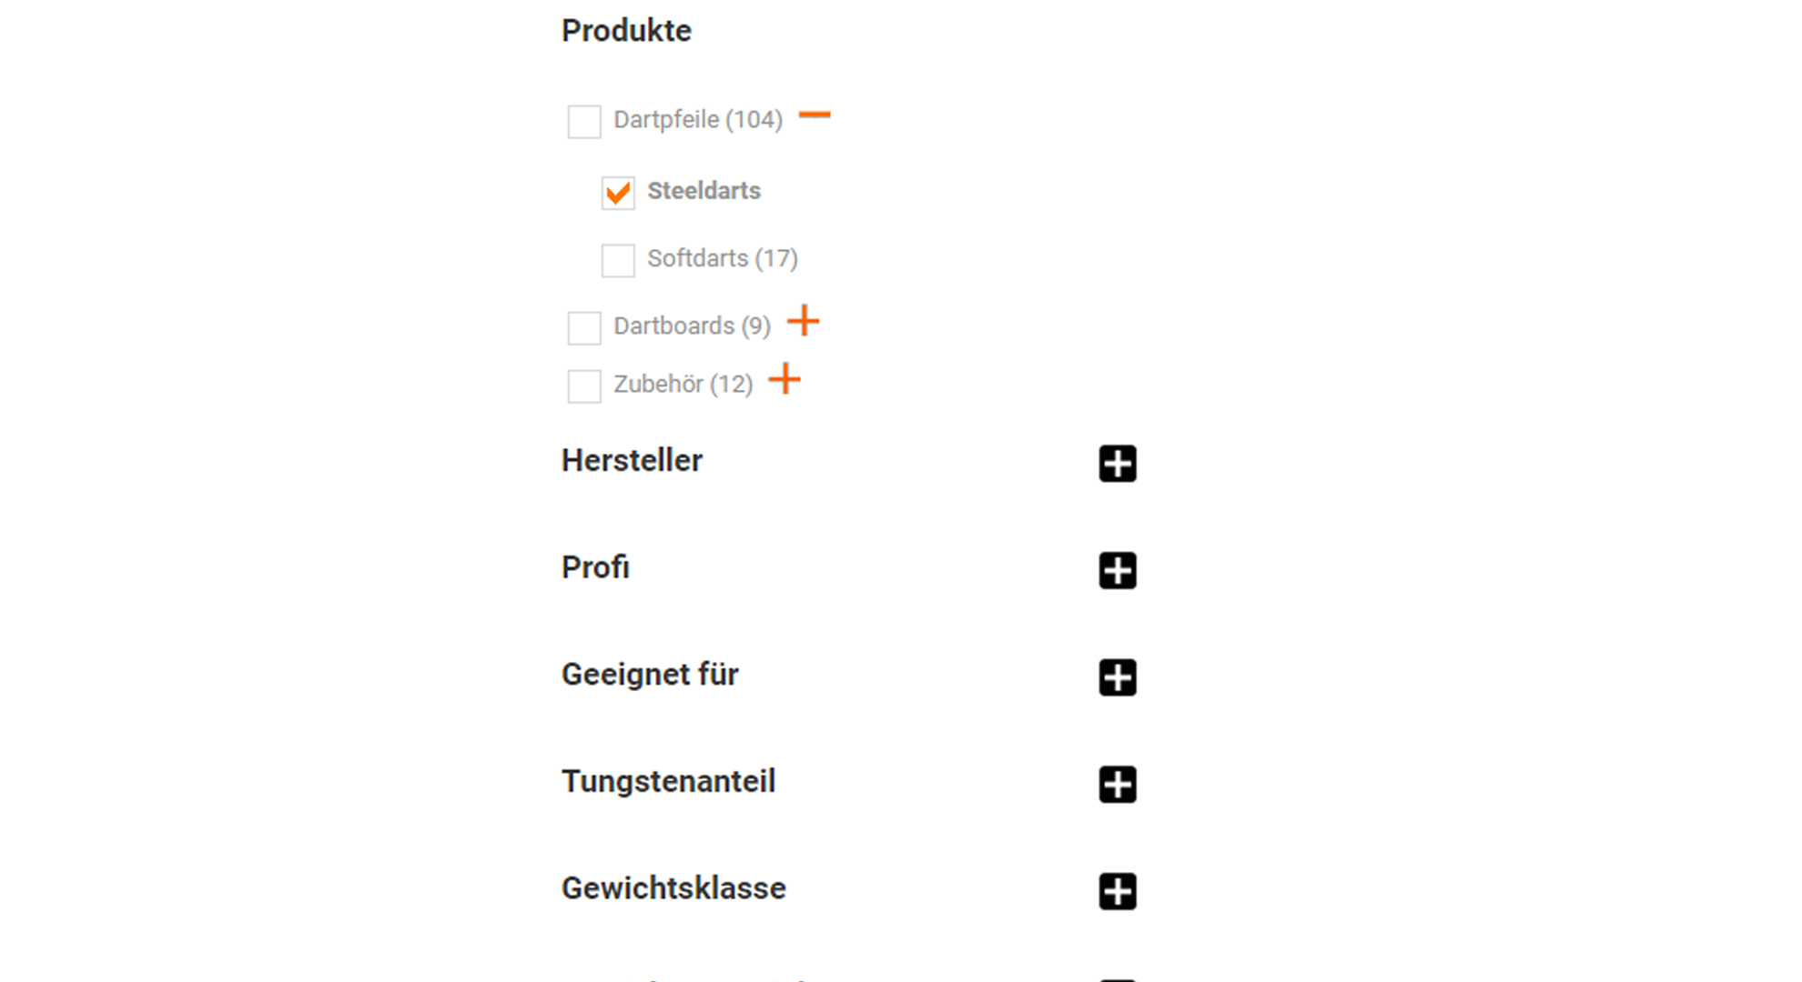Image resolution: width=1802 pixels, height=982 pixels.
Task: Click the Tungstenanteil section heading
Action: point(668,781)
